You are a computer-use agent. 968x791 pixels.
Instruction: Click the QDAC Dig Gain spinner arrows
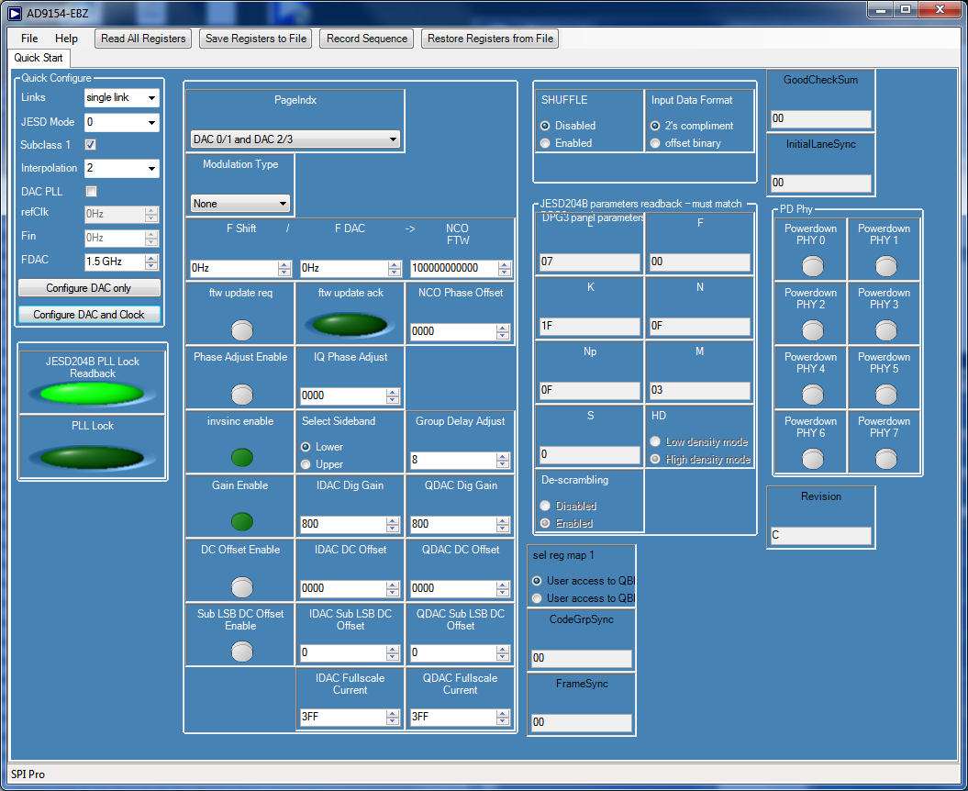coord(503,524)
